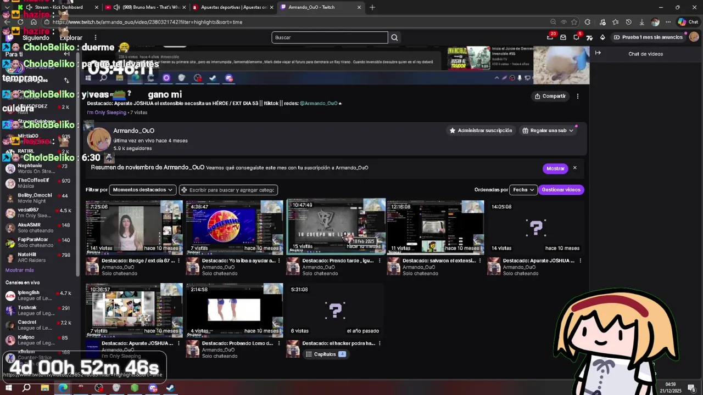Open Steam from the Windows taskbar
The image size is (703, 395).
click(x=170, y=388)
